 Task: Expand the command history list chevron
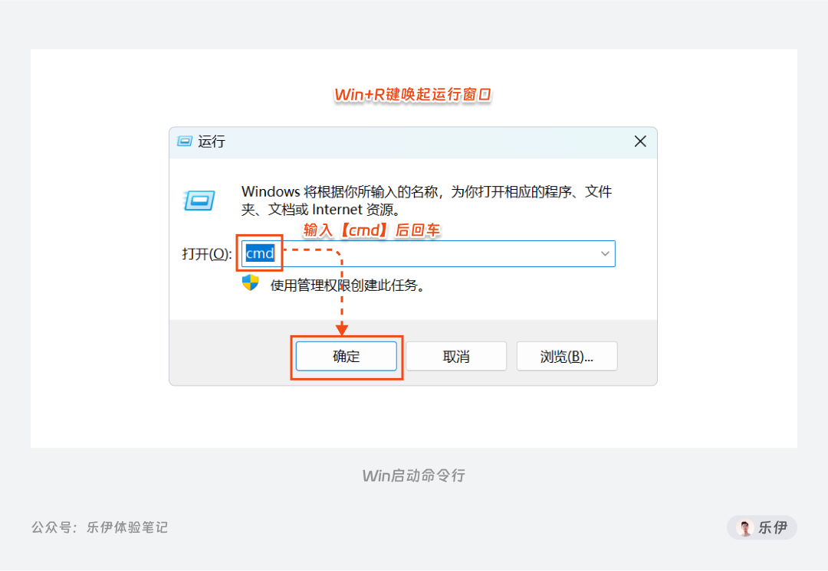pos(605,253)
